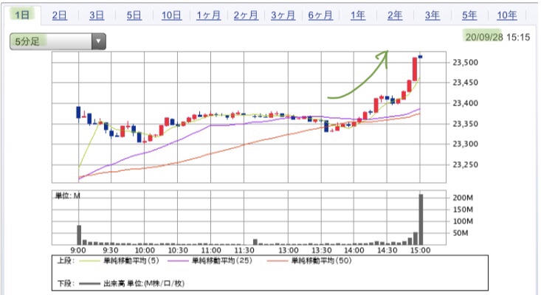The image size is (541, 295).
Task: Switch chart to 10年 period
Action: click(x=507, y=15)
